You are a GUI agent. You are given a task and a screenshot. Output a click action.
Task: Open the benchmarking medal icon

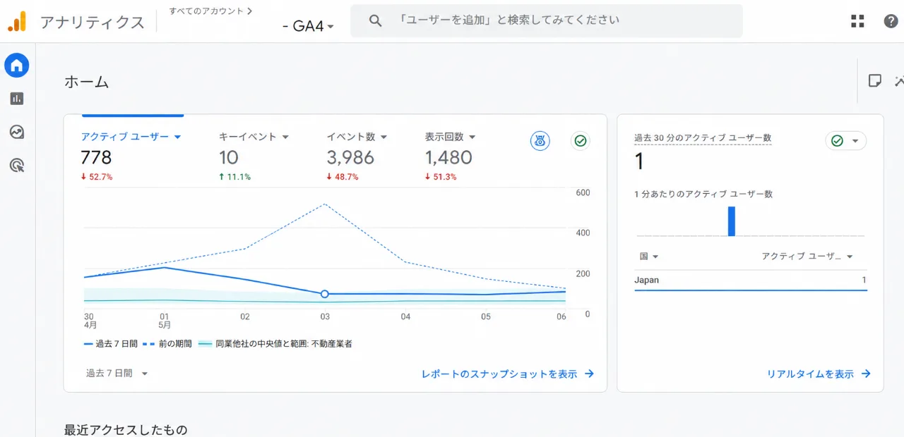click(540, 140)
